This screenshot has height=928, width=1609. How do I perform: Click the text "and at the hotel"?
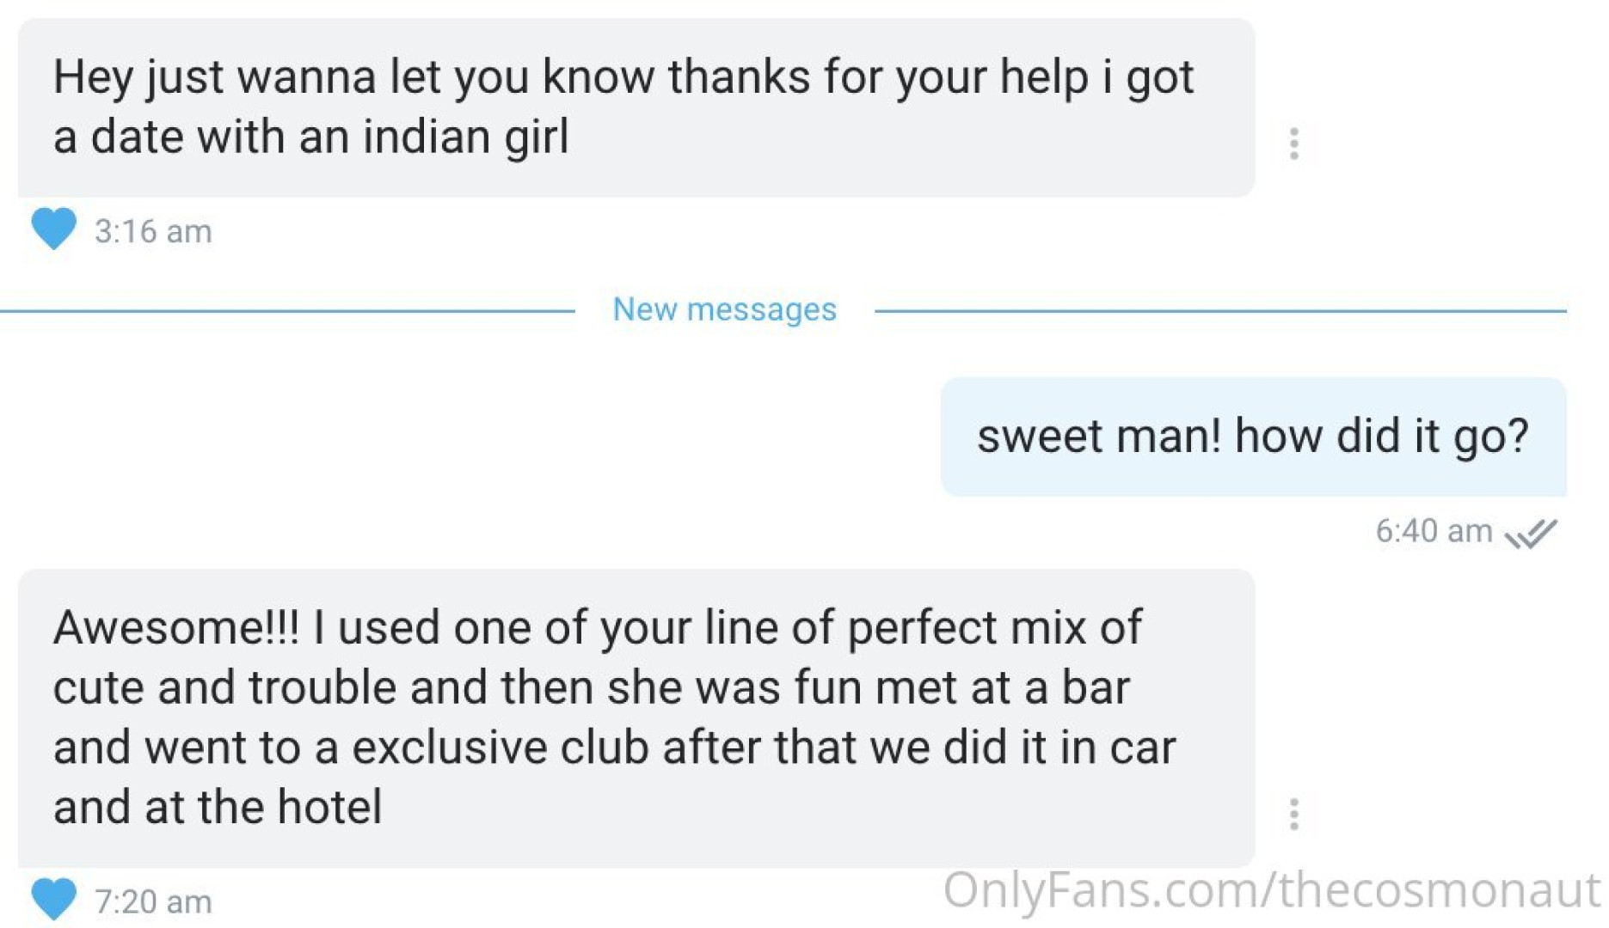coord(218,807)
